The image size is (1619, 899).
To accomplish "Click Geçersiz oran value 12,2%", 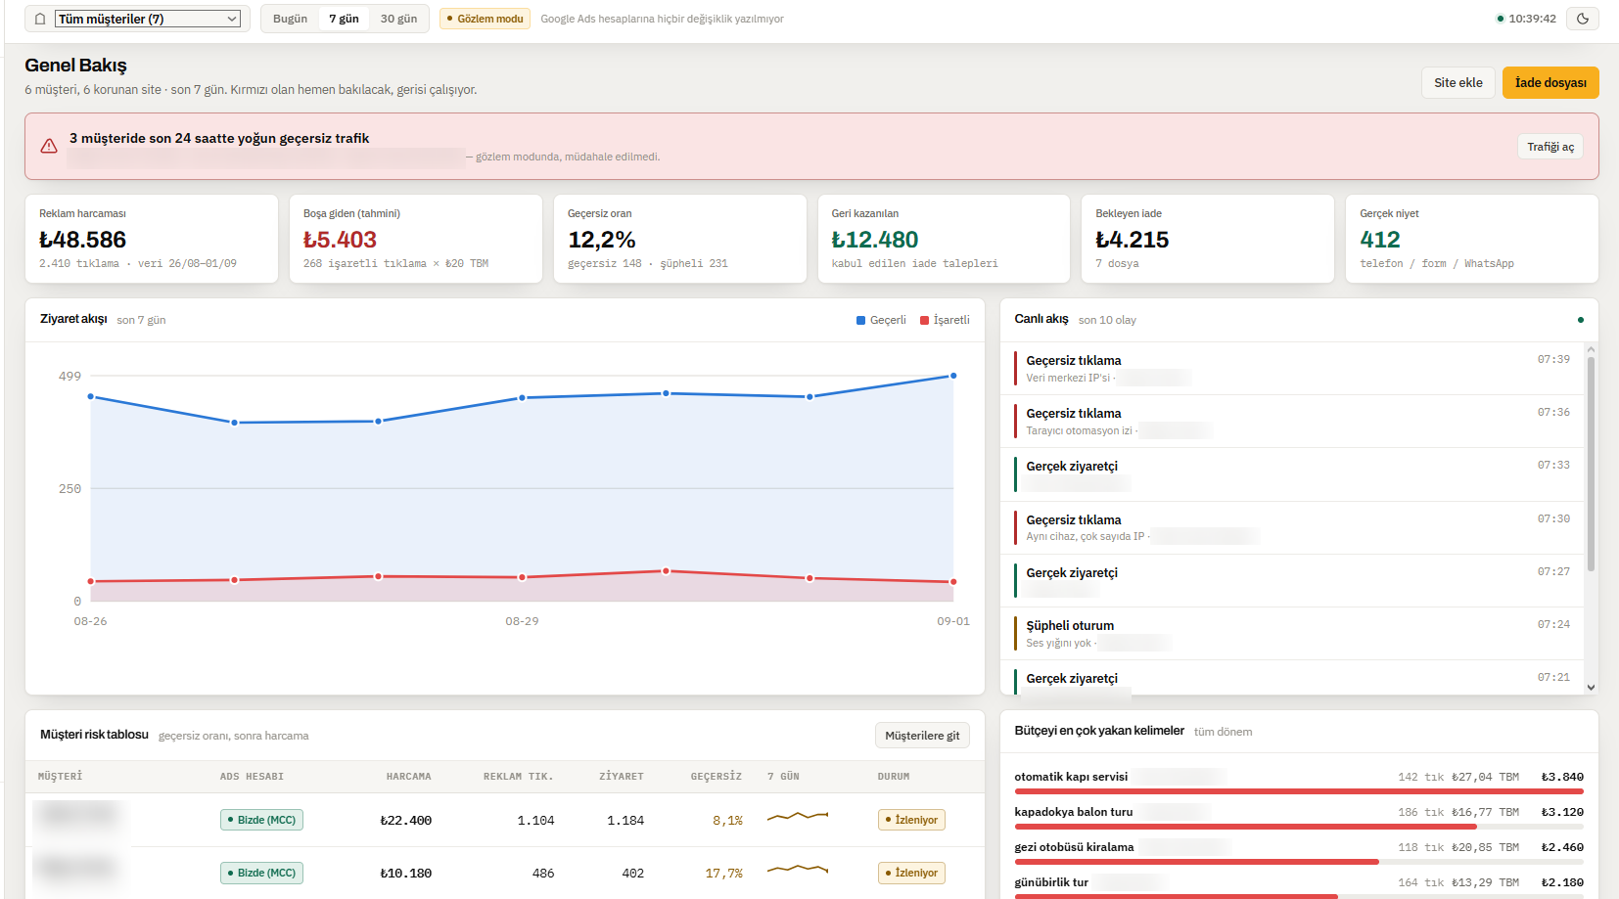I will click(x=602, y=240).
